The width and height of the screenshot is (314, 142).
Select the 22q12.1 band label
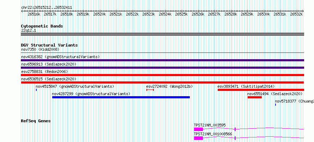tap(29, 31)
